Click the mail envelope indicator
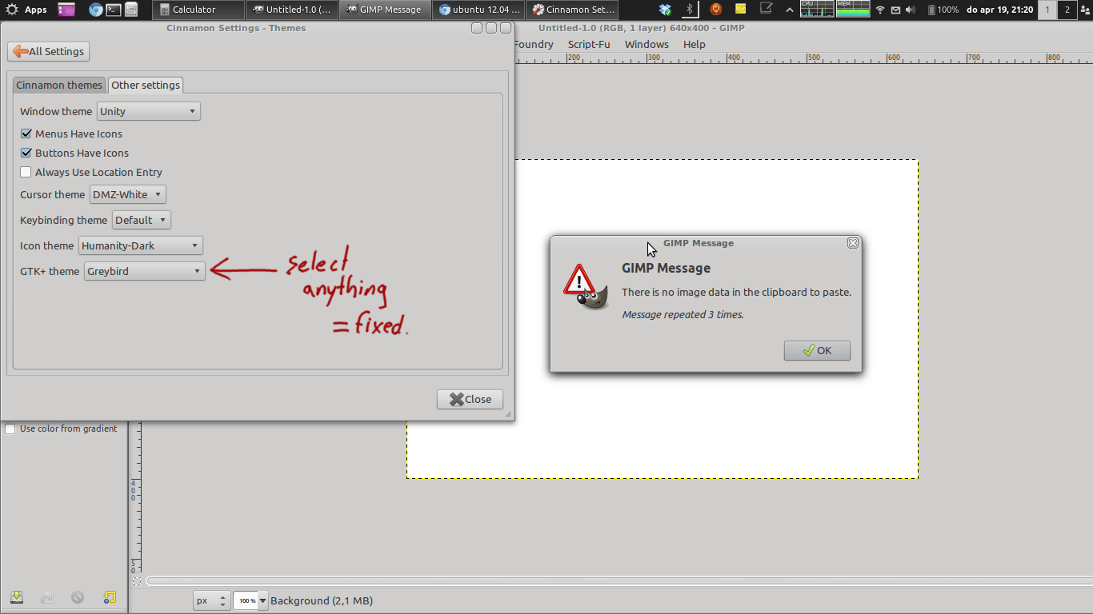The image size is (1093, 614). (895, 10)
